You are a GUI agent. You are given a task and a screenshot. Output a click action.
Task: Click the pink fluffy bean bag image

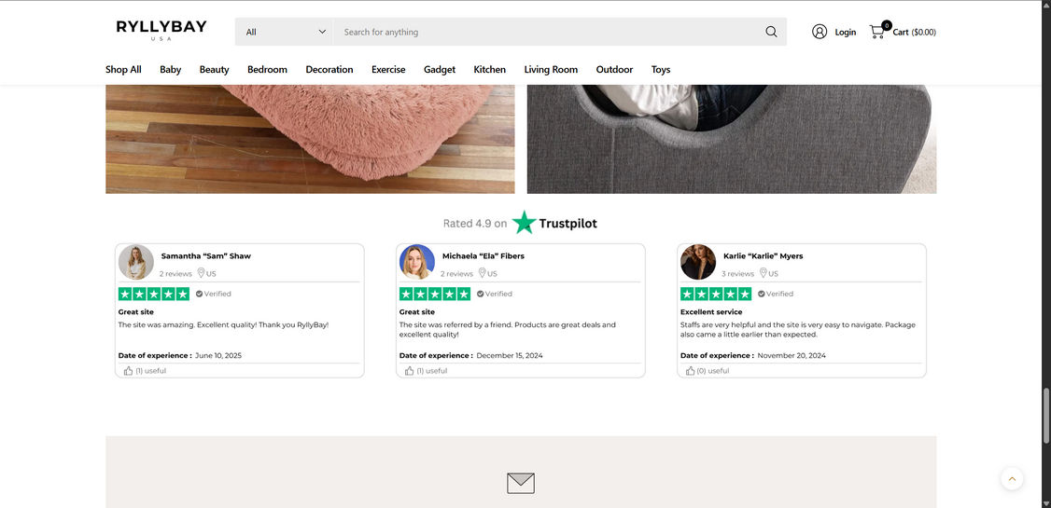point(310,139)
